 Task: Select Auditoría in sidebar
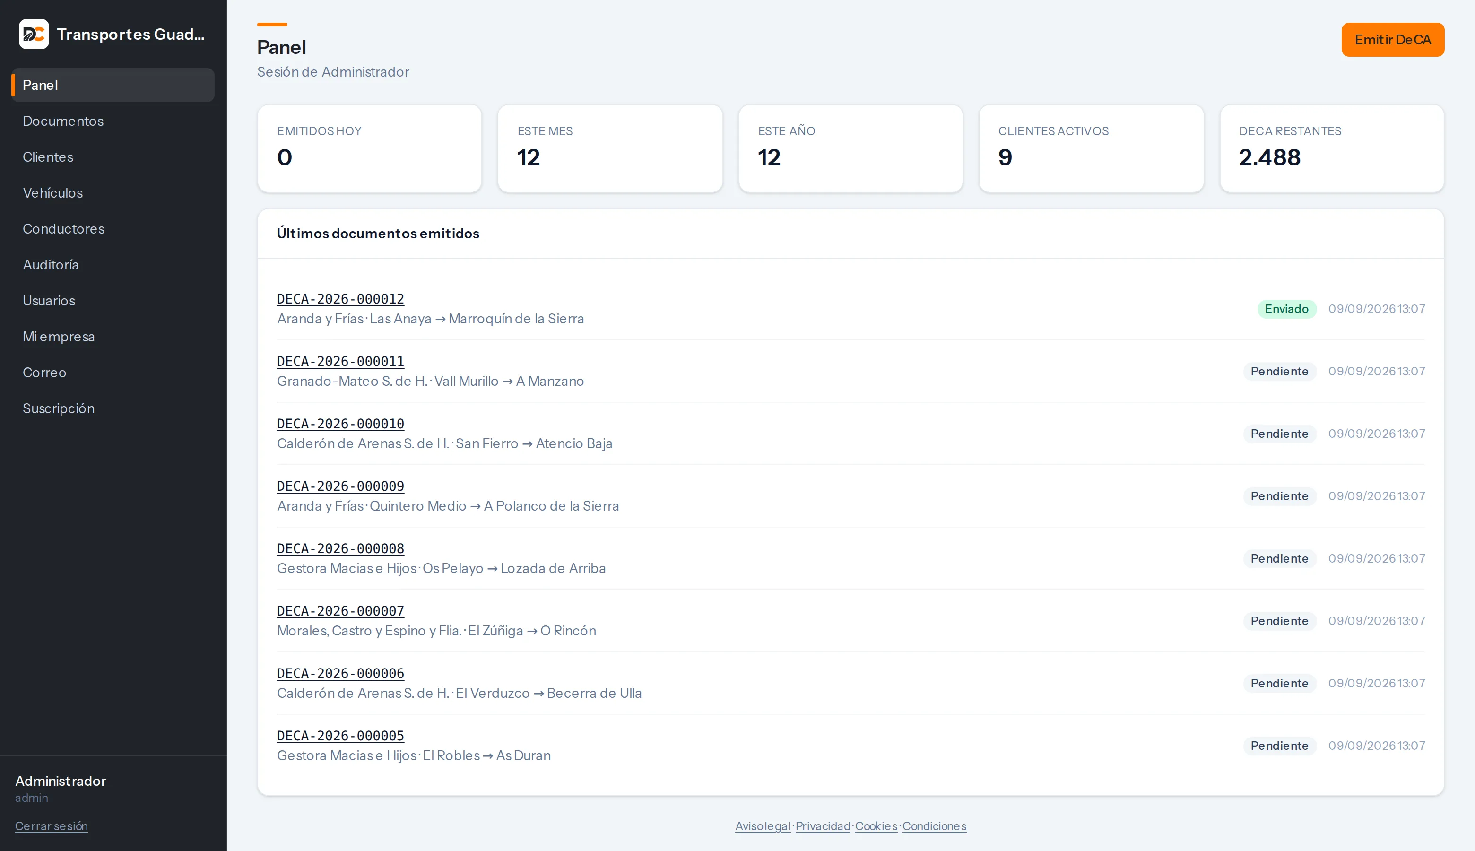(113, 265)
